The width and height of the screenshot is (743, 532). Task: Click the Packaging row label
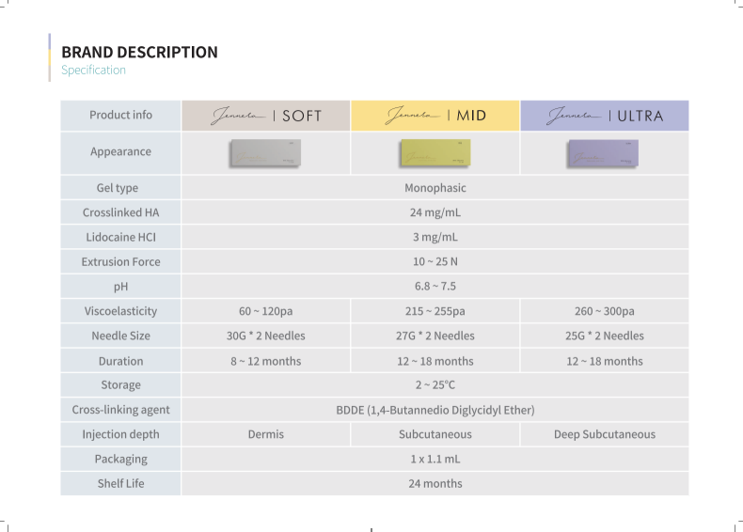tap(120, 459)
